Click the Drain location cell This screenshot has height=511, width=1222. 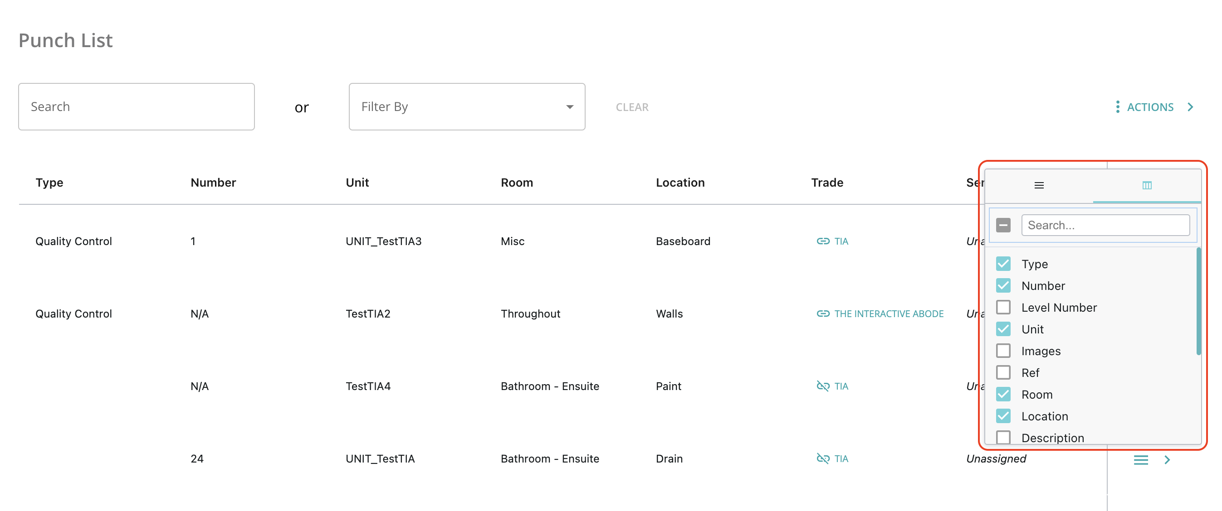pos(669,458)
